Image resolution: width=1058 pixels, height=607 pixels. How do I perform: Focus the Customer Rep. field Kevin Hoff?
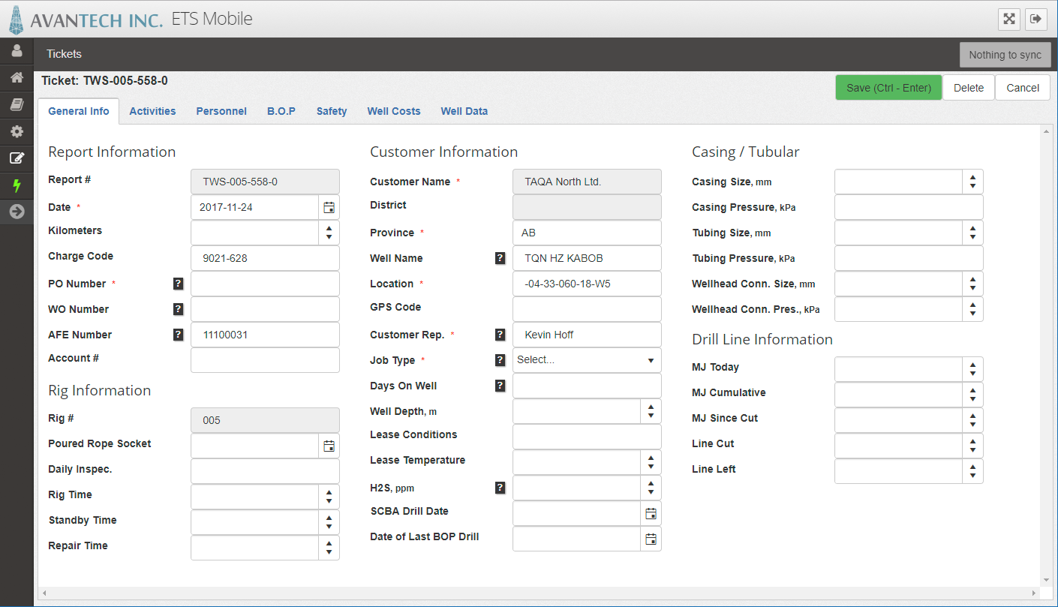coord(587,335)
